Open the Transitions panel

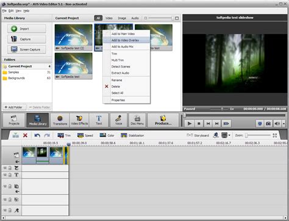pyautogui.click(x=60, y=120)
